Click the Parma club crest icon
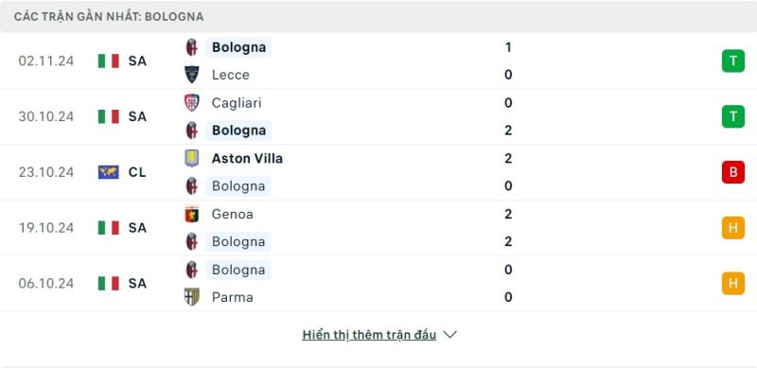The image size is (757, 368). point(192,296)
